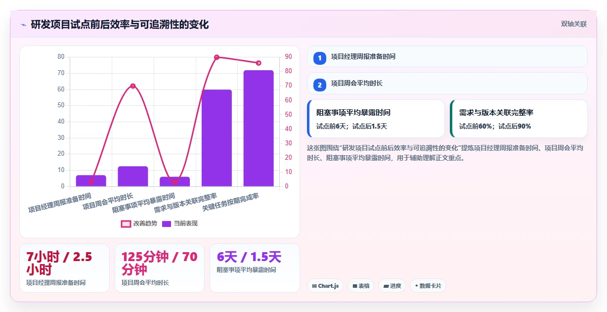
Task: Click the lightning icon beside the chart title
Action: [23, 25]
